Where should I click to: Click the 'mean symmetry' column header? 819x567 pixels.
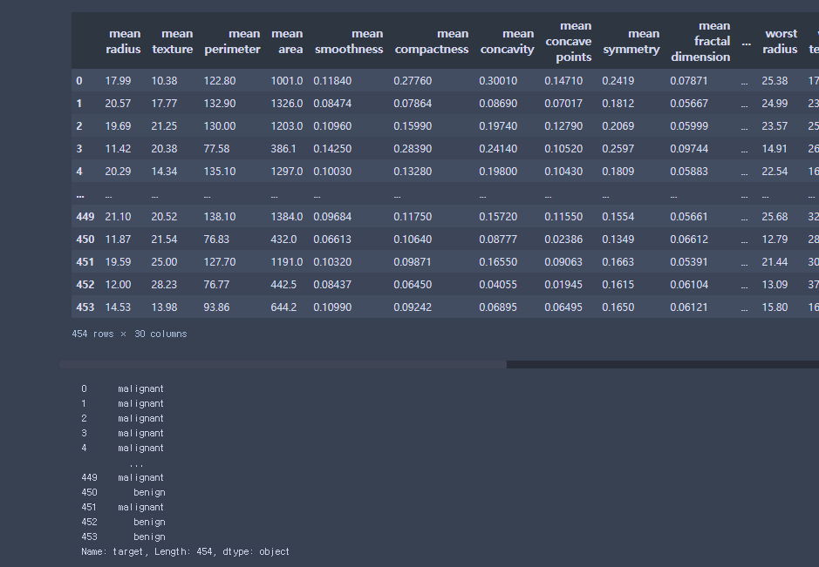[631, 41]
